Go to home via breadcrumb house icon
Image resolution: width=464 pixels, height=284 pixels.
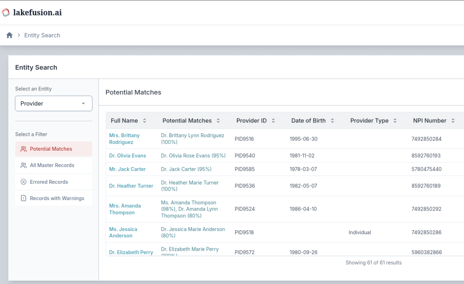pyautogui.click(x=10, y=35)
